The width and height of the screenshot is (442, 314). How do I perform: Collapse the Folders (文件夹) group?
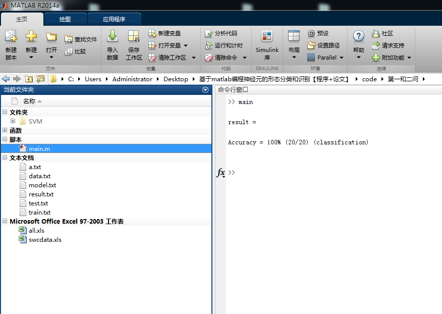pyautogui.click(x=5, y=112)
